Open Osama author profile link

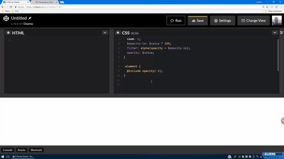(28, 24)
